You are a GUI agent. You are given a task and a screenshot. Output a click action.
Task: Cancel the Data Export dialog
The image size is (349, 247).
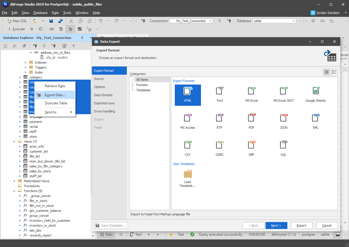[327, 225]
